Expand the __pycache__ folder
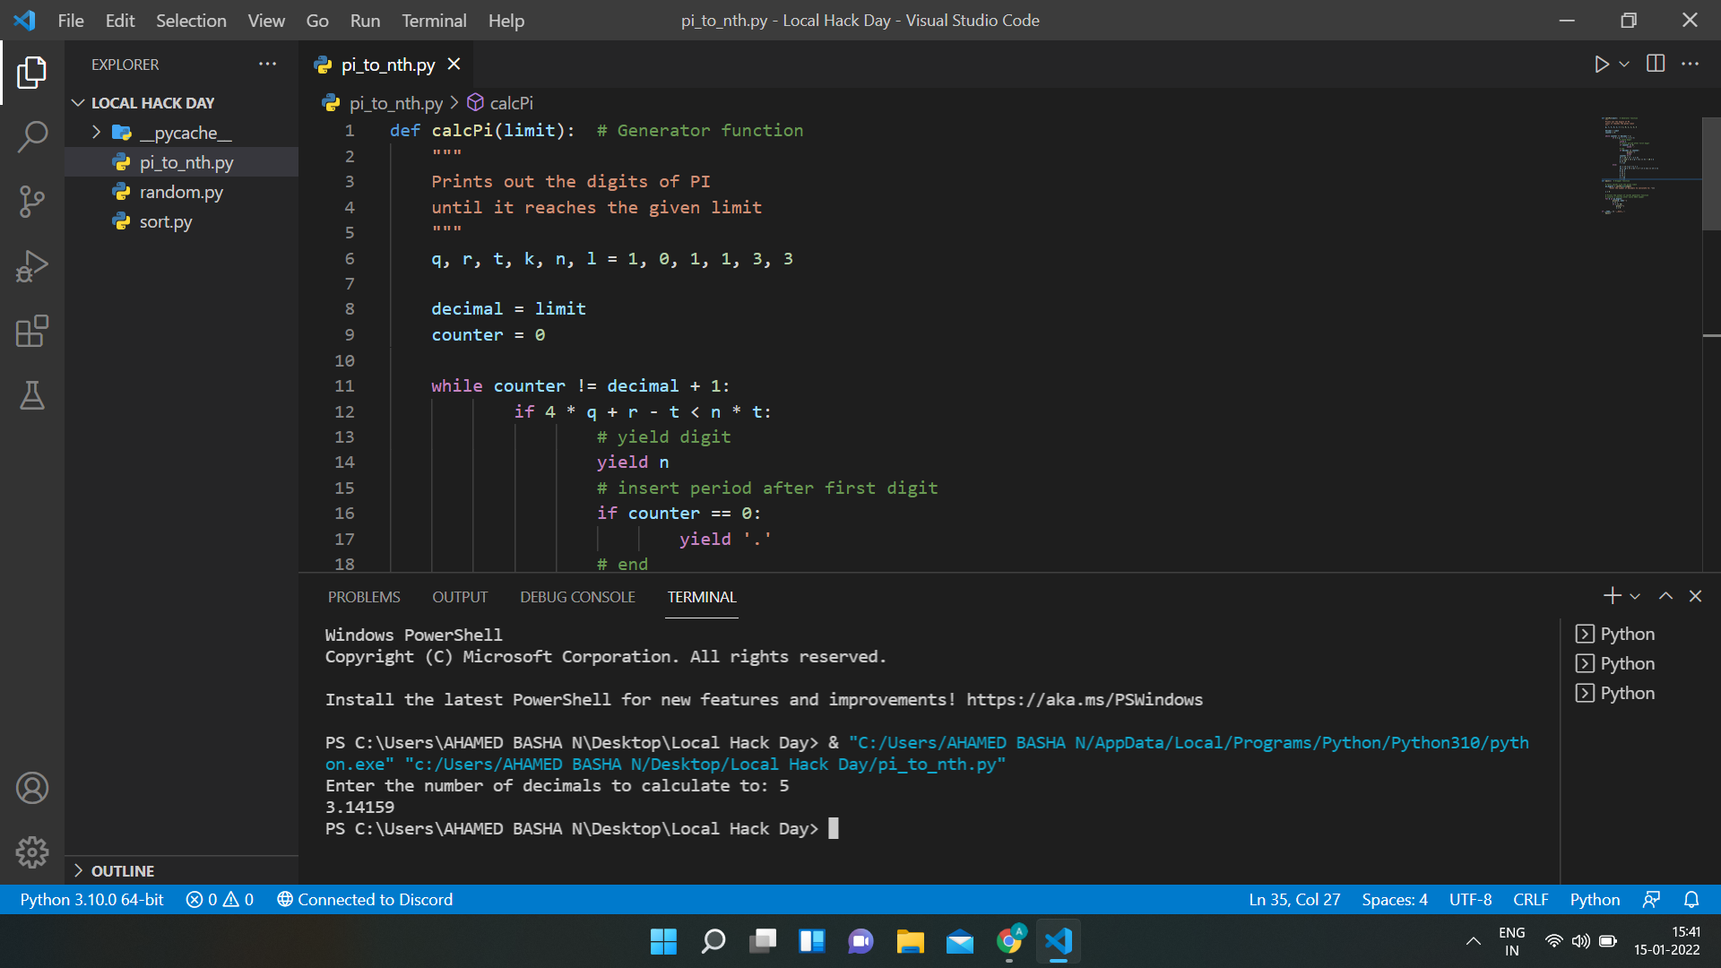Screen dimensions: 1721x968 point(97,132)
